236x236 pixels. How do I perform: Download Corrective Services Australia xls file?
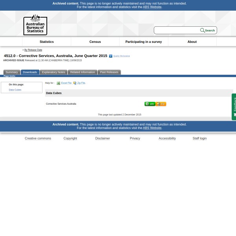(149, 104)
